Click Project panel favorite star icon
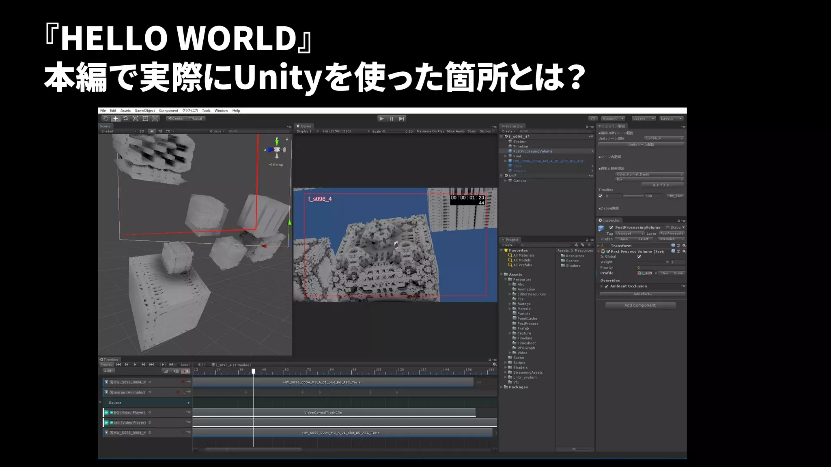831x467 pixels. (589, 245)
